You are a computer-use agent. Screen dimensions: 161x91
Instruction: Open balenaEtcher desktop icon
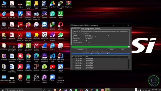click(x=45, y=67)
